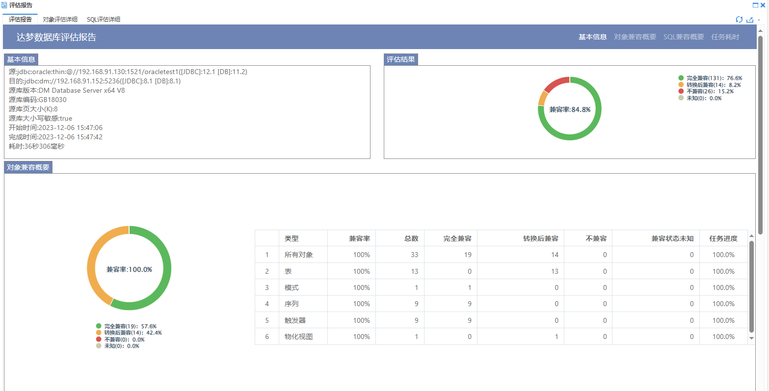Click green 完全兼容(131) legend swatch

coord(681,78)
